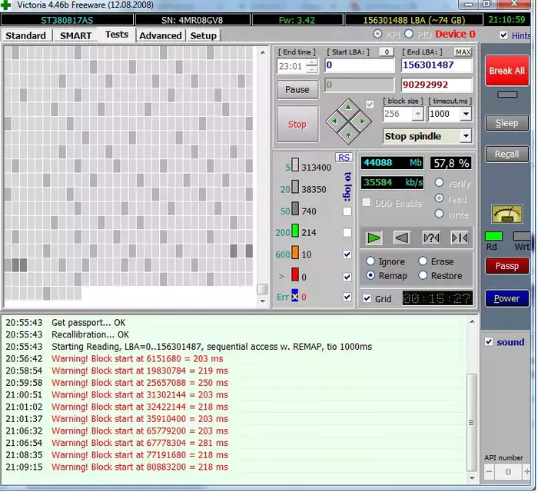
Task: Select the Ignore radio option
Action: tap(370, 261)
